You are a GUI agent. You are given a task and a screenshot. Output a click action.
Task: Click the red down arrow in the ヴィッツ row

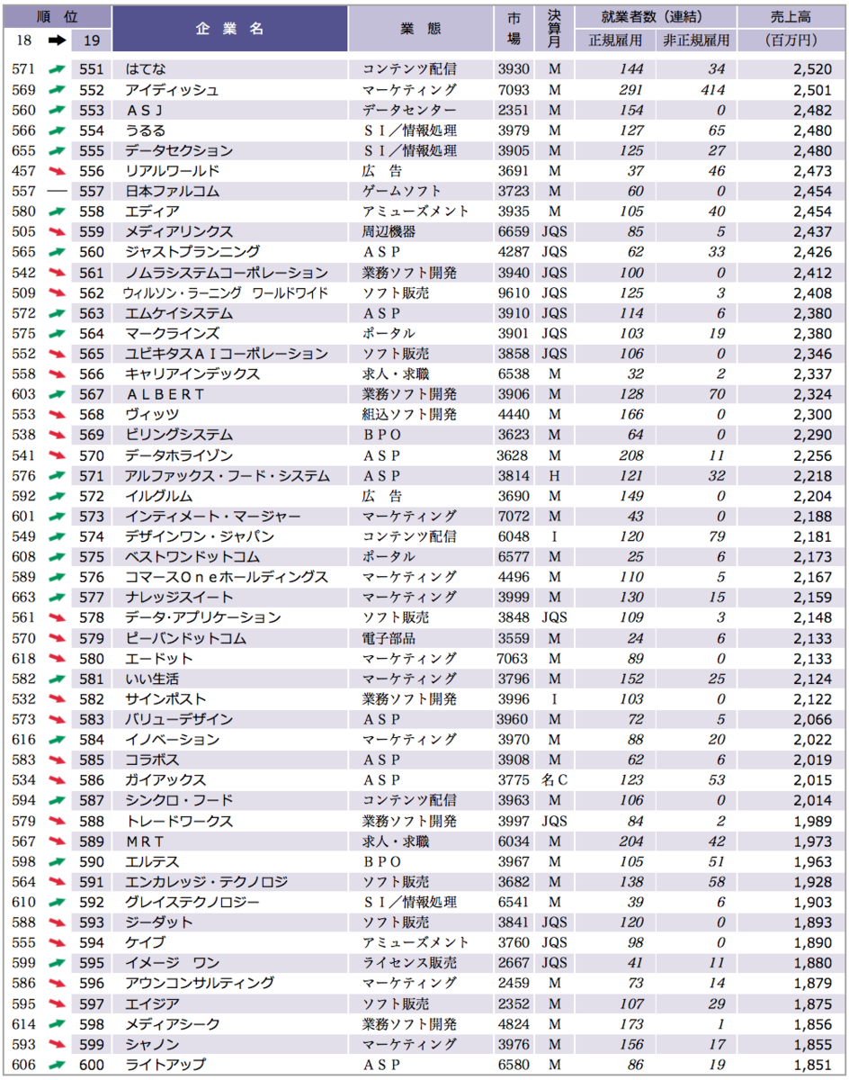(x=58, y=415)
